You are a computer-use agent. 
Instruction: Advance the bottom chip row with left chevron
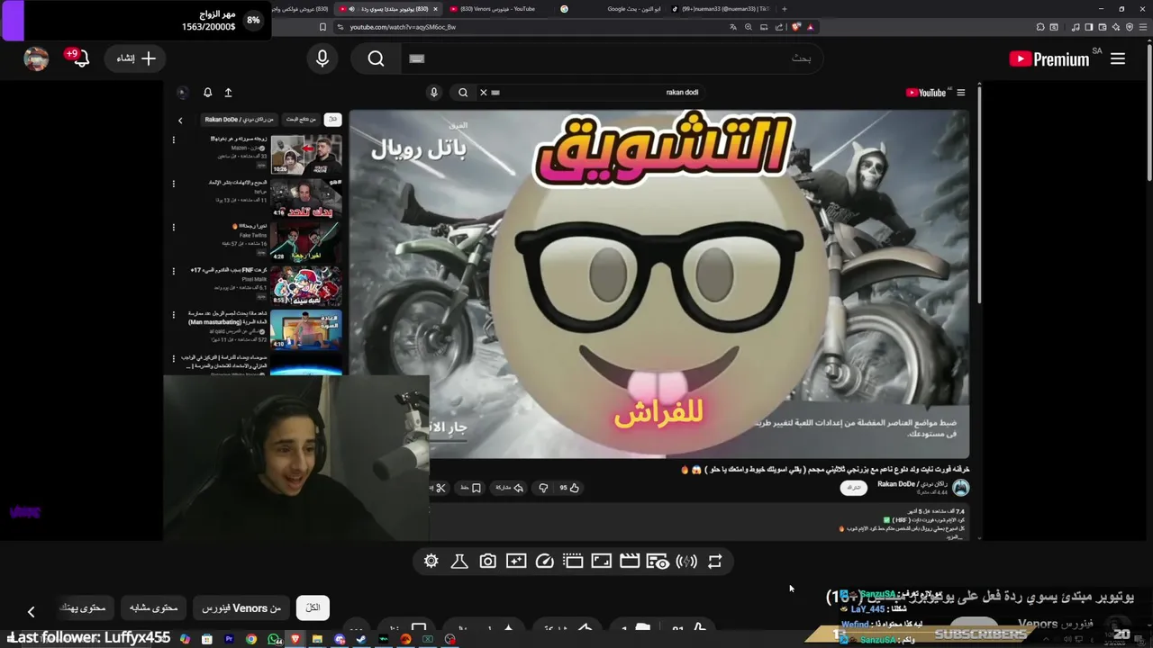pyautogui.click(x=31, y=612)
